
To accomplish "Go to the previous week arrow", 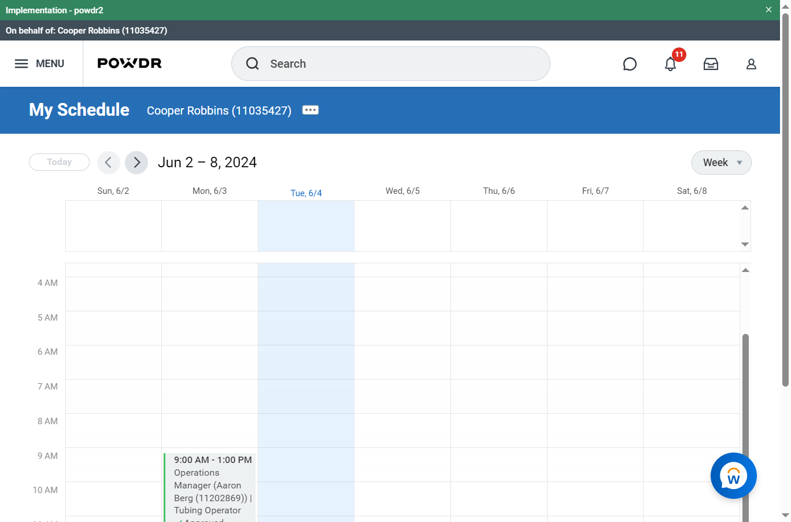I will pos(109,163).
